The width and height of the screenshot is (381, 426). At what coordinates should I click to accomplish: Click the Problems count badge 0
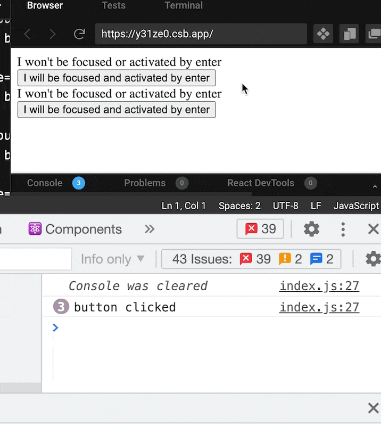point(182,183)
